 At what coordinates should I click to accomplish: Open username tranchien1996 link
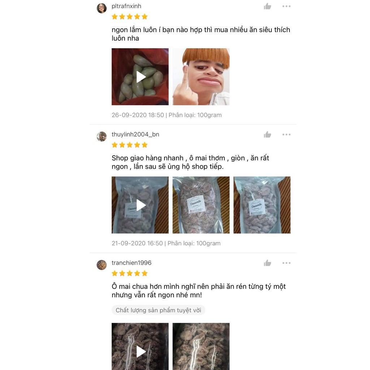tap(132, 263)
